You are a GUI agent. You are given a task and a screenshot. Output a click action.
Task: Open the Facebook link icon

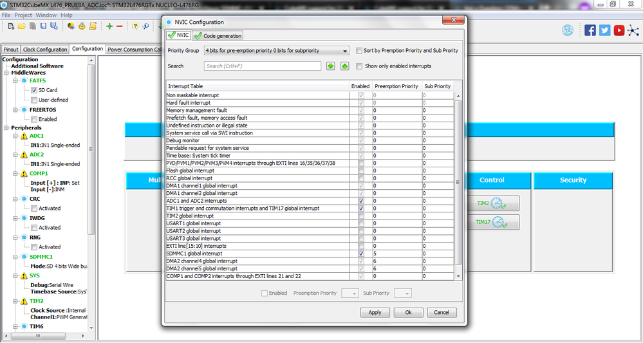coord(590,30)
